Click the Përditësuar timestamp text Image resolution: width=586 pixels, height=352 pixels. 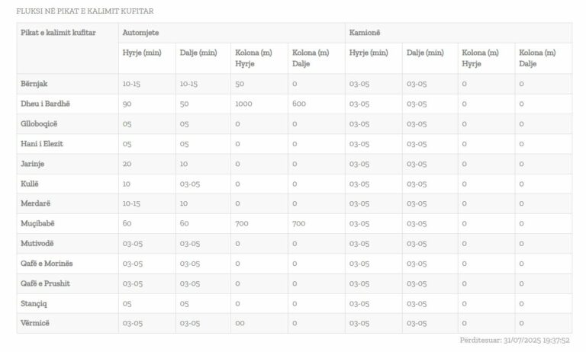tap(515, 341)
